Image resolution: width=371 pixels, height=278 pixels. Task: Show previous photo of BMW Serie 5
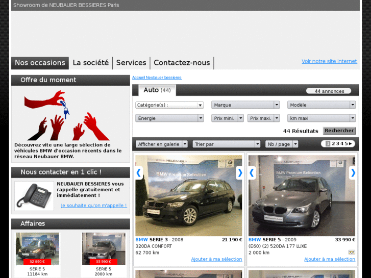(252, 173)
